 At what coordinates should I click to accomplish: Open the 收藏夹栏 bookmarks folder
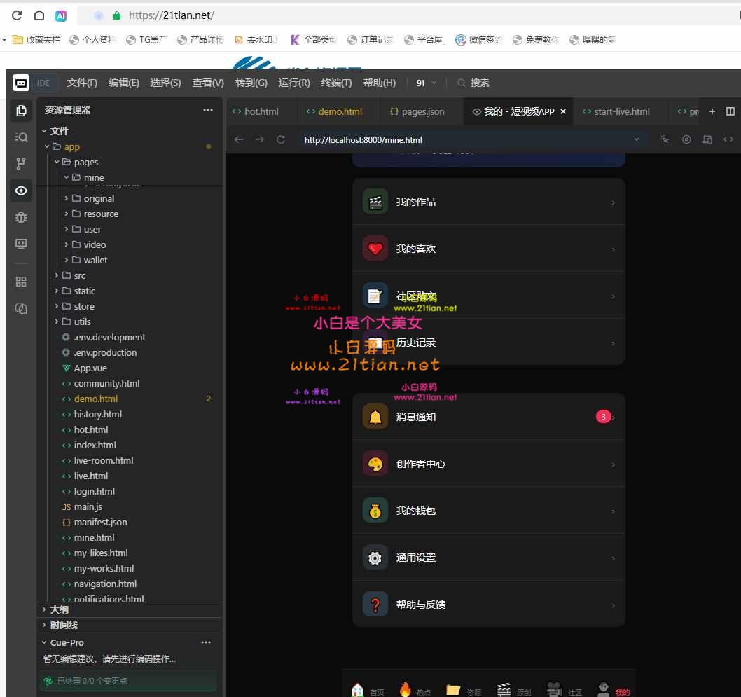[x=37, y=40]
